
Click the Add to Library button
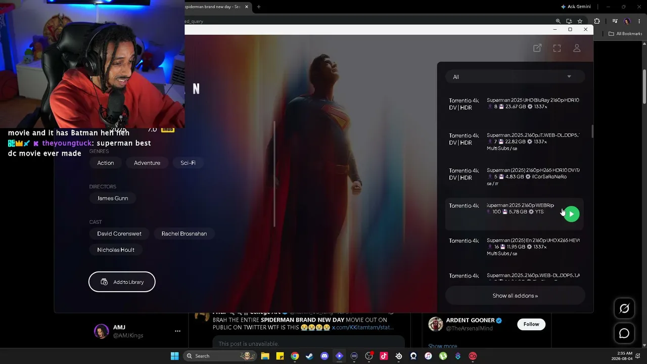coord(122,282)
